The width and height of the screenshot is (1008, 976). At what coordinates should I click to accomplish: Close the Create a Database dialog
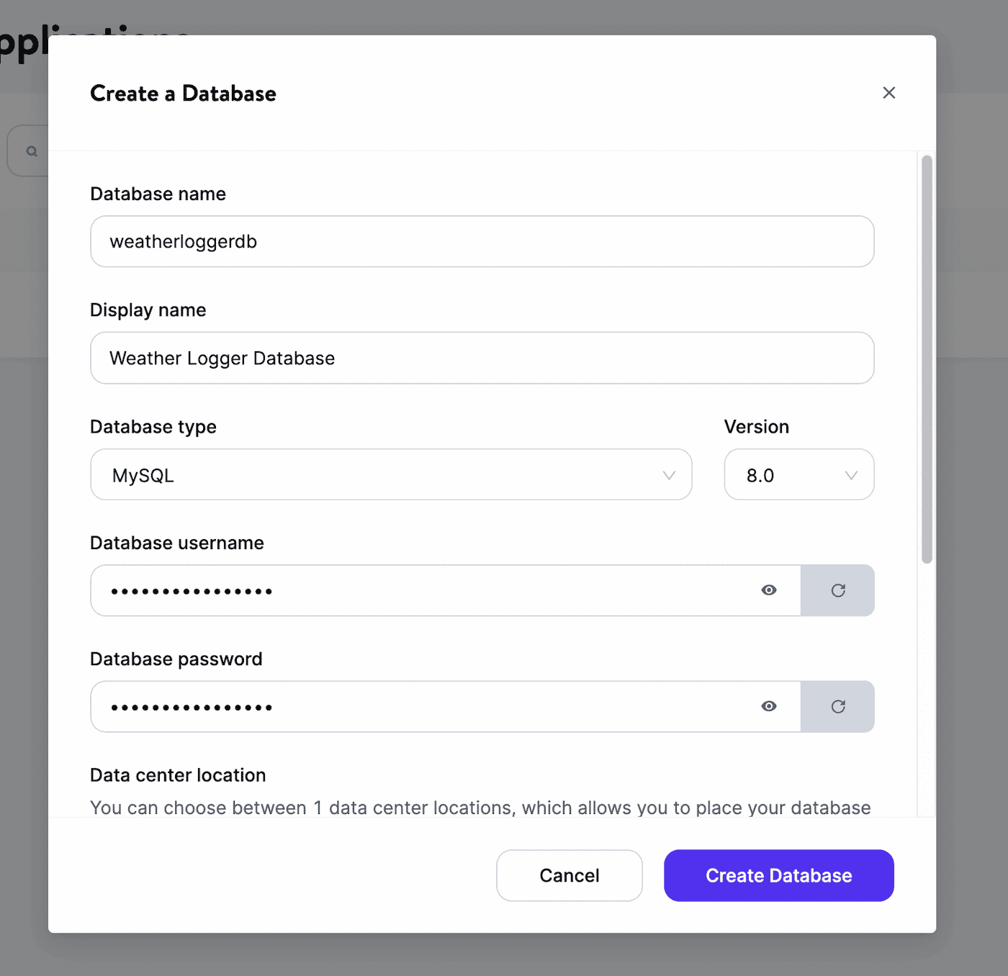point(888,93)
